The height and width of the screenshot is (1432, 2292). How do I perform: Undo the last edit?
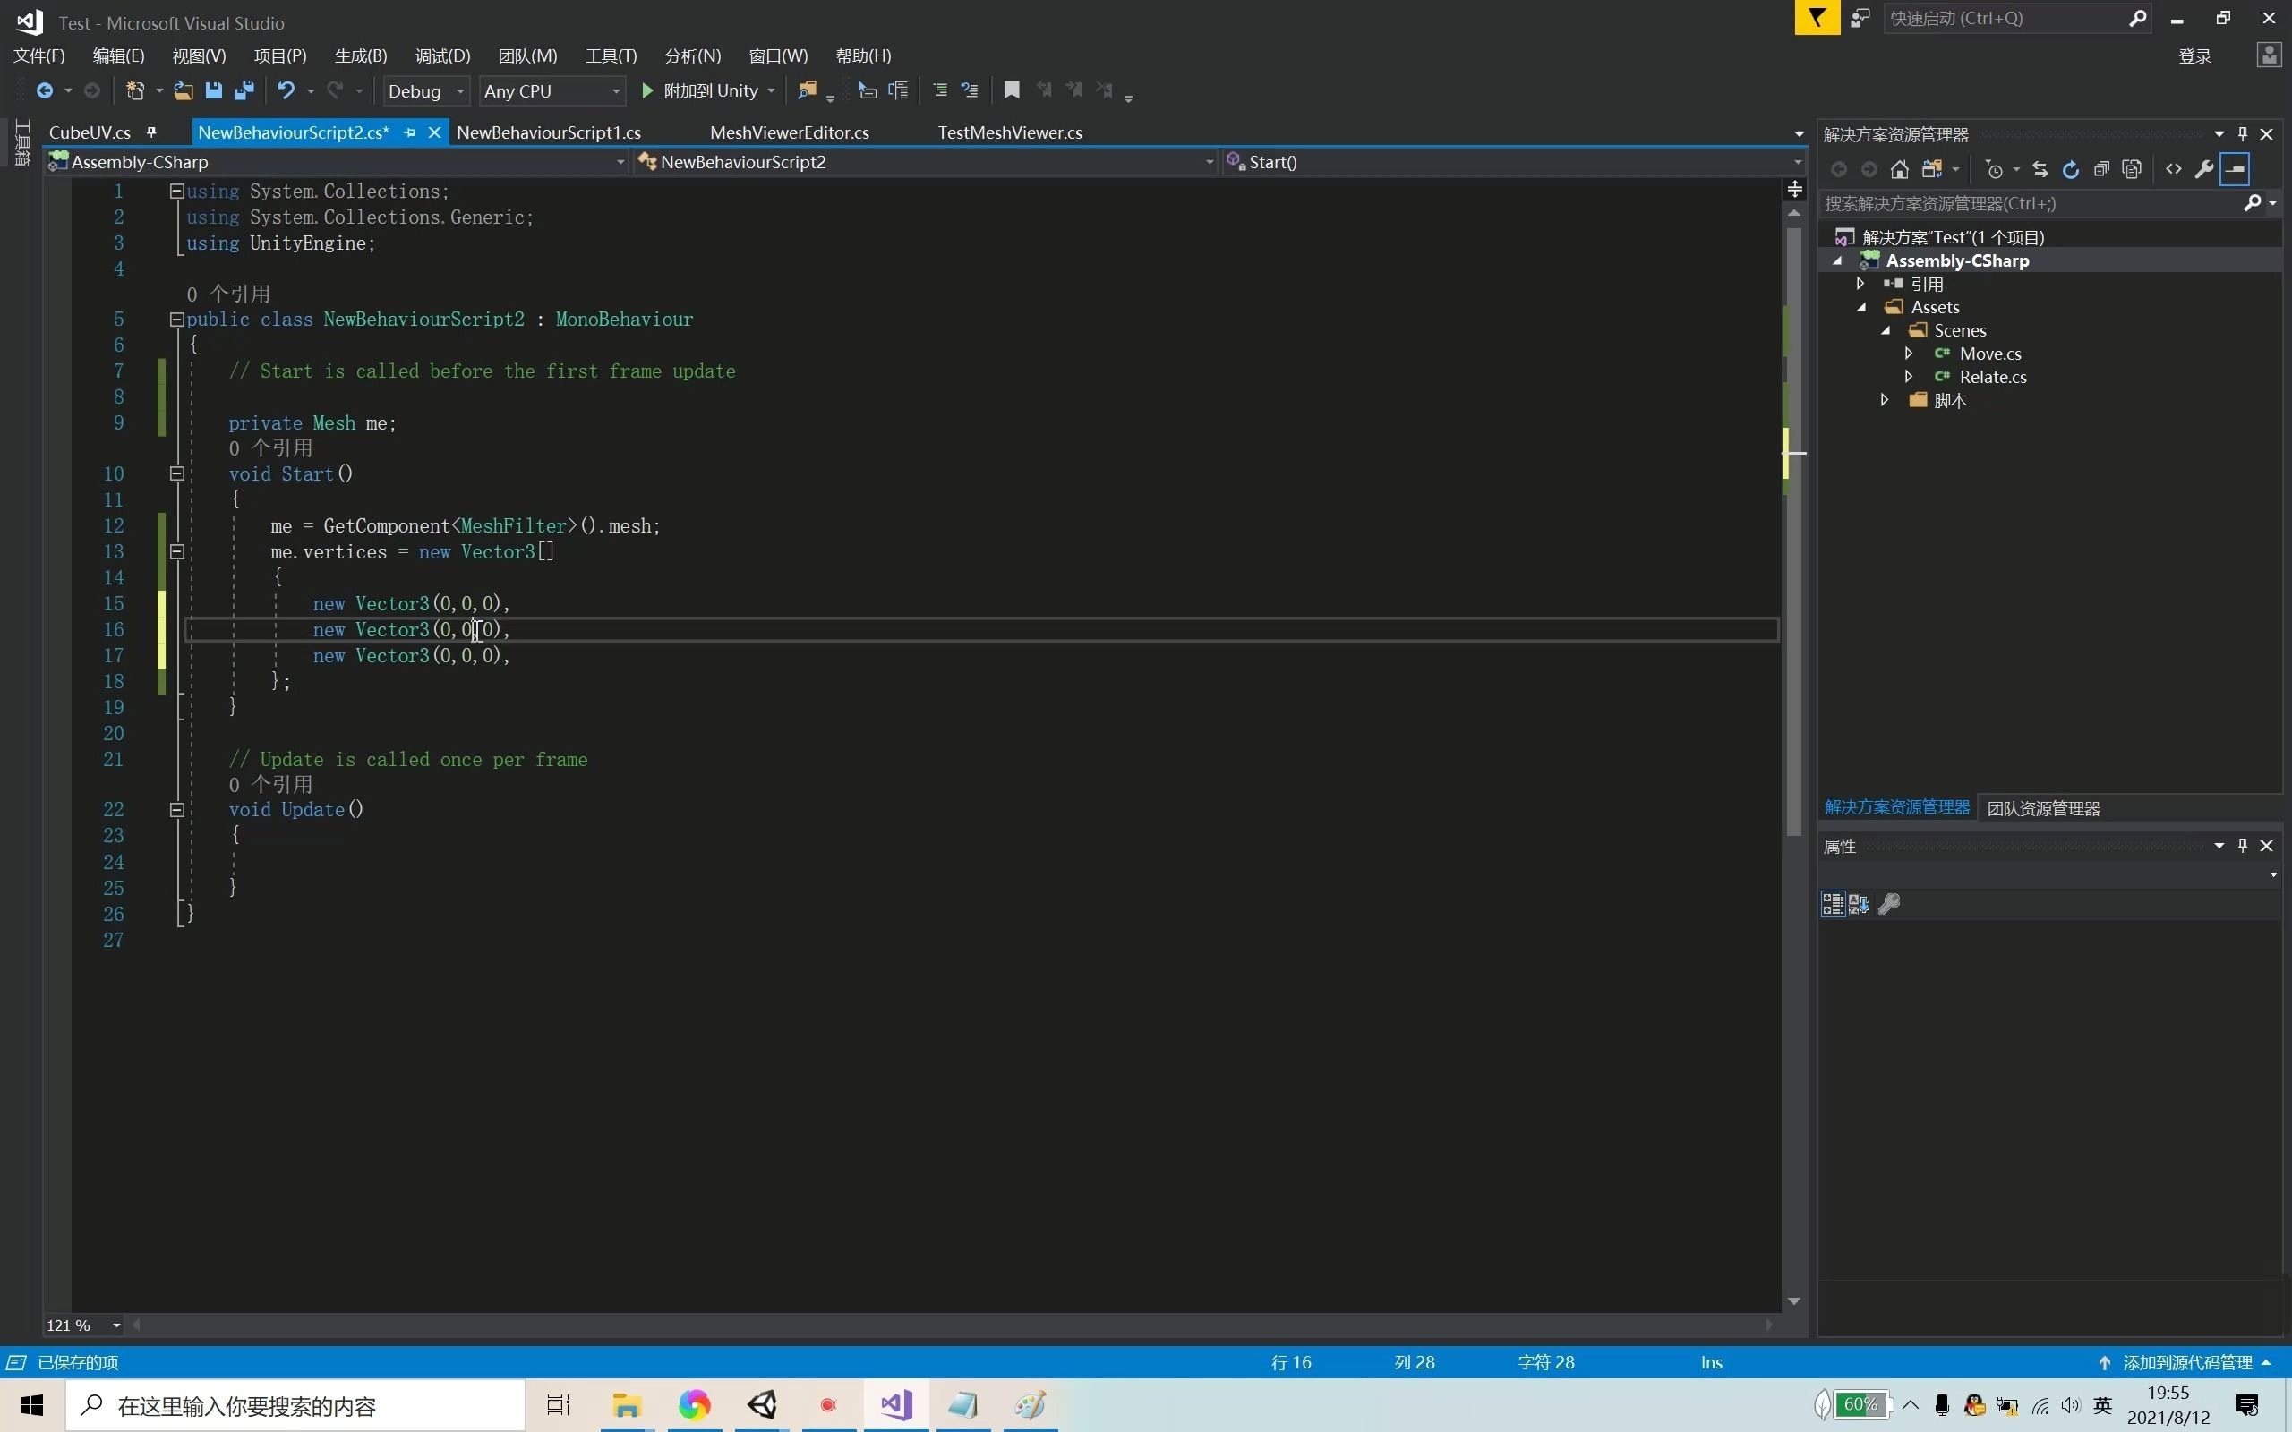[285, 91]
